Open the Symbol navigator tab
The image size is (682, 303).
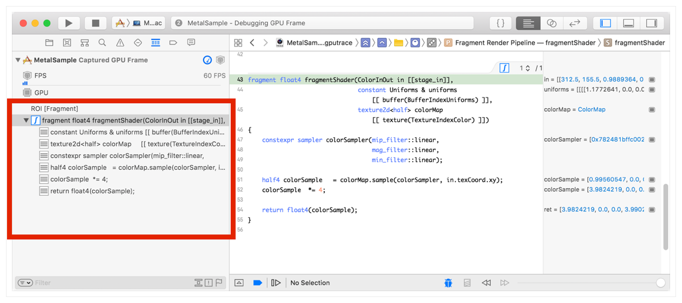[x=85, y=43]
